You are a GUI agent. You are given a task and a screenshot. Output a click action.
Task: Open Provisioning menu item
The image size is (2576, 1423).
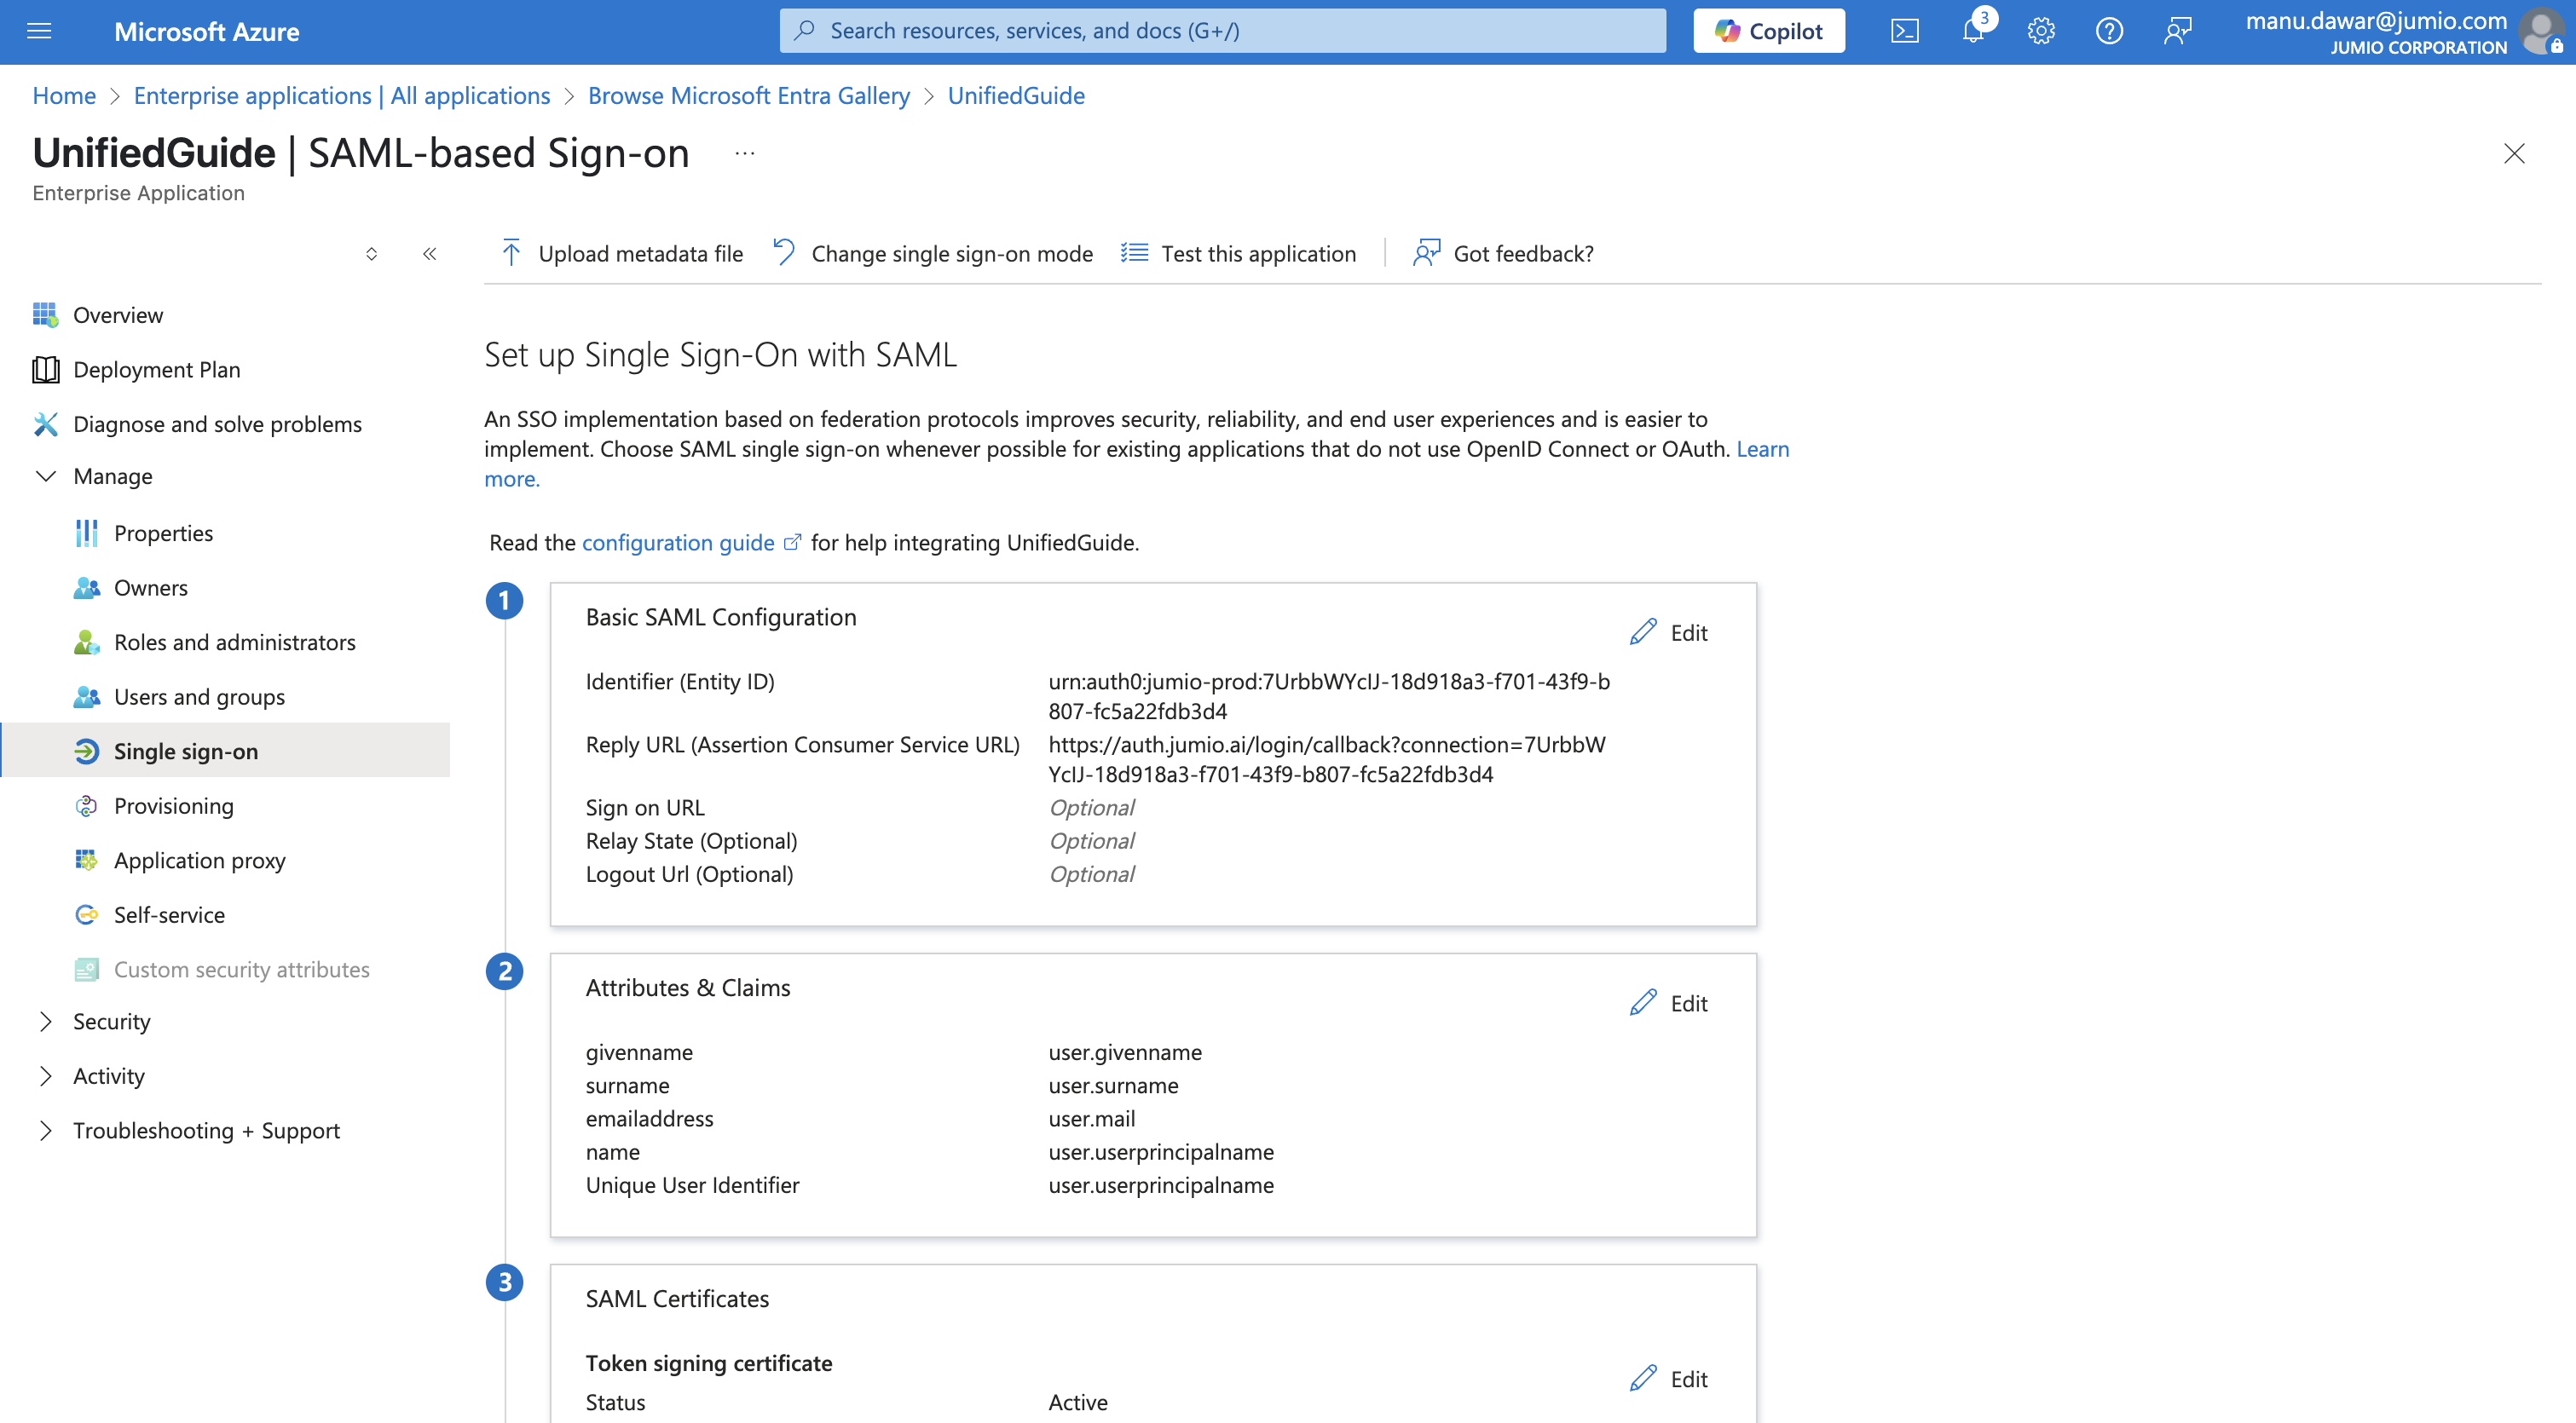(x=173, y=805)
